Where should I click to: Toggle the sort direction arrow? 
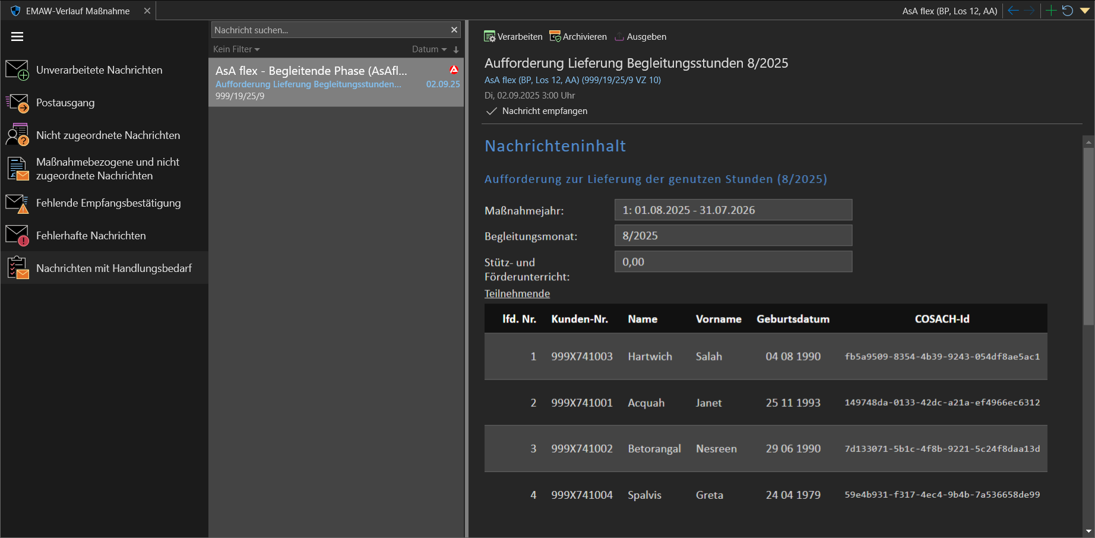pyautogui.click(x=456, y=50)
